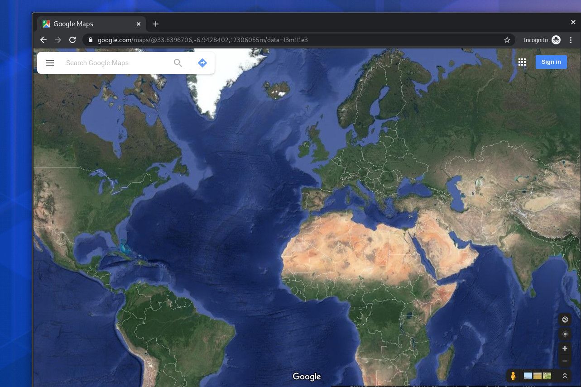Open the Chrome three-dot menu
The image size is (581, 387).
click(571, 40)
